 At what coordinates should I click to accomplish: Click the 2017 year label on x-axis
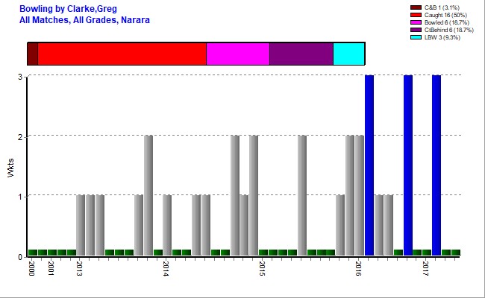click(x=425, y=267)
